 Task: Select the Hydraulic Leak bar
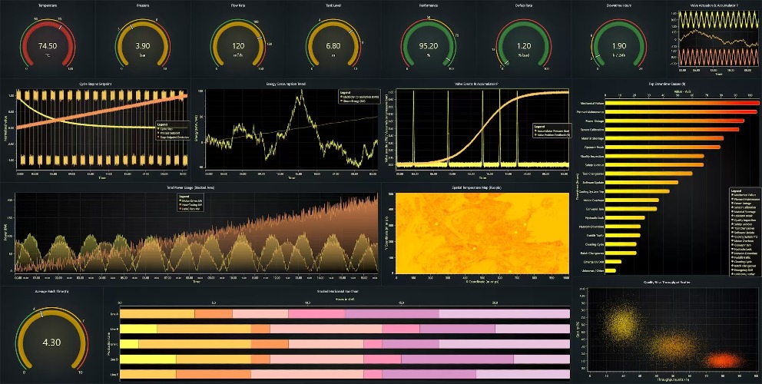[x=625, y=218]
